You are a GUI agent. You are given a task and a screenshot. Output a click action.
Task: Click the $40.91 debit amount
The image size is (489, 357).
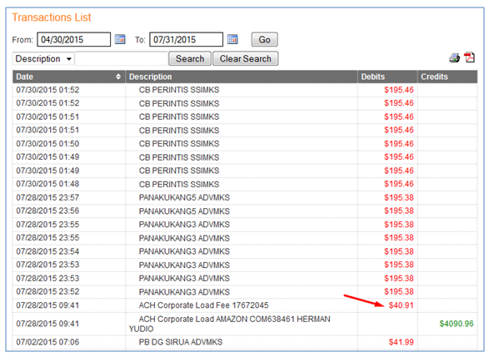point(401,305)
